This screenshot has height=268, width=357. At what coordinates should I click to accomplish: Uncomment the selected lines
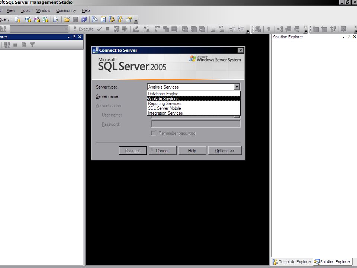pos(222,29)
